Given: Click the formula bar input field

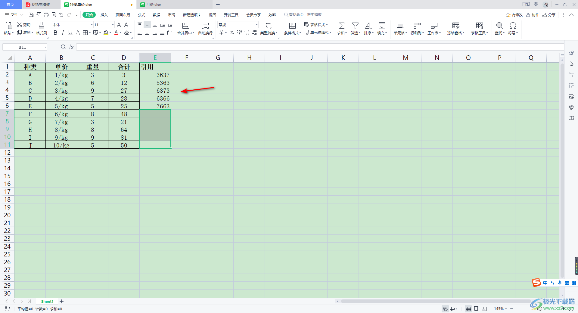Looking at the screenshot, I should tap(320, 47).
